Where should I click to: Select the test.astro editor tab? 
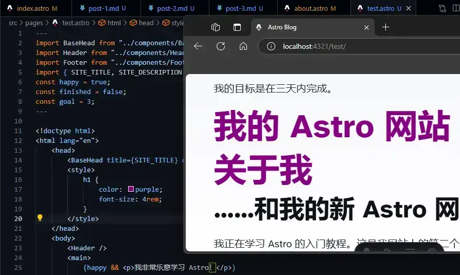pos(384,8)
